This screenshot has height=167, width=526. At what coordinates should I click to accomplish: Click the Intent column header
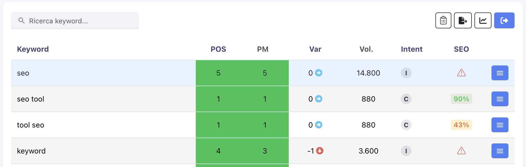[x=412, y=49]
